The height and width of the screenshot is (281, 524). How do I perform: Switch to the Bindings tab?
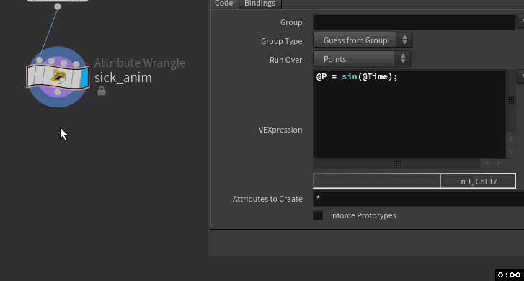[259, 4]
